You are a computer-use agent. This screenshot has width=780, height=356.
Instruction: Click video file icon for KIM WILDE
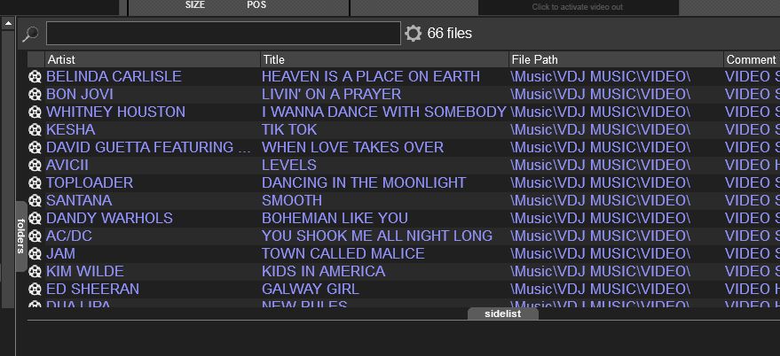pyautogui.click(x=35, y=271)
